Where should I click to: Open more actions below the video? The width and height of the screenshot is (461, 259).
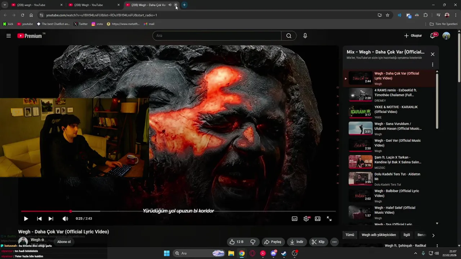click(334, 242)
